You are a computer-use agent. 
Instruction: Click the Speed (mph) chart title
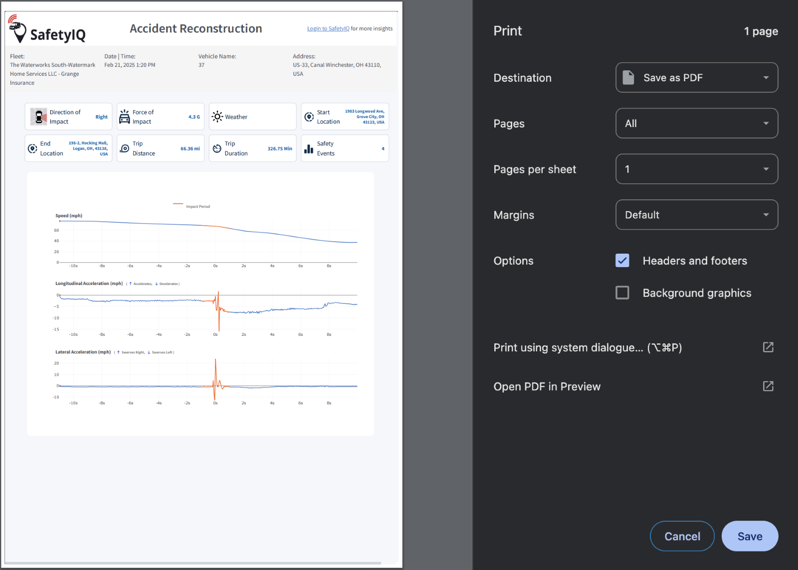pyautogui.click(x=69, y=216)
